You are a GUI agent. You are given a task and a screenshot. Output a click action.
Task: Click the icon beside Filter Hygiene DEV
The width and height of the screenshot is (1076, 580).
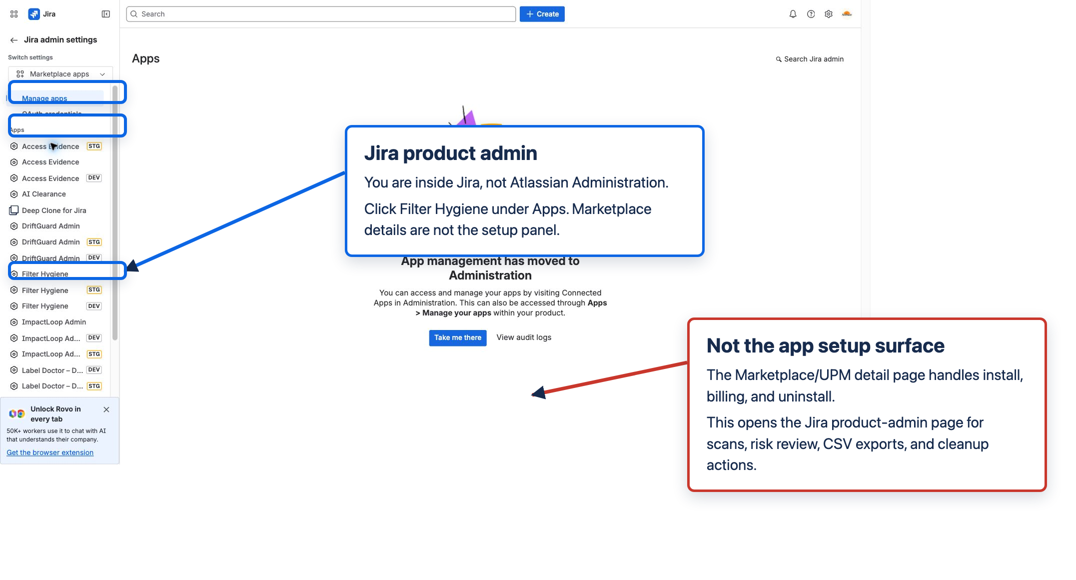(x=14, y=306)
